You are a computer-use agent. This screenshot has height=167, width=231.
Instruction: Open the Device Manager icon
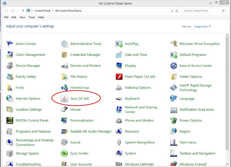tap(10, 66)
